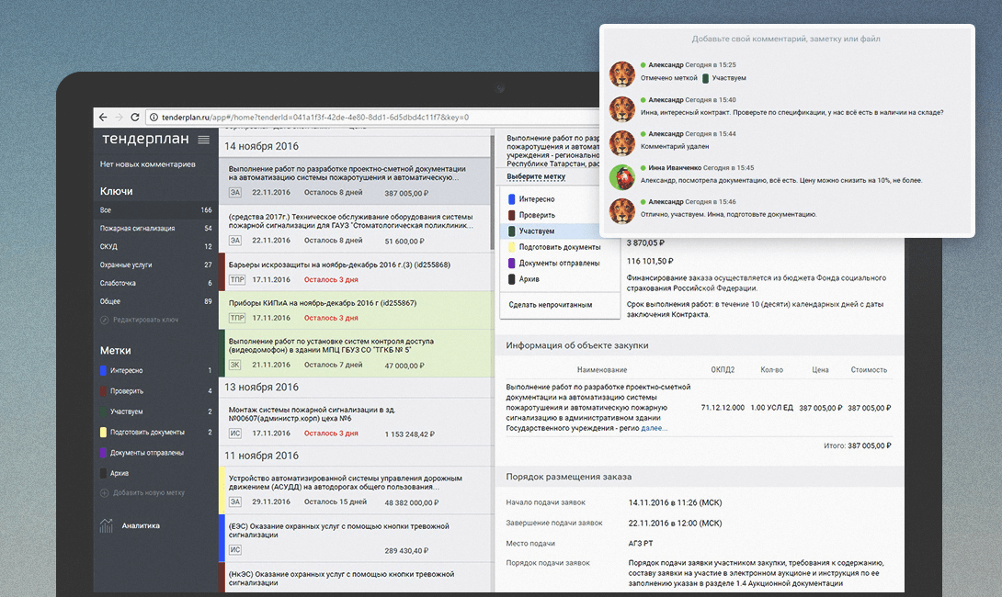Click the 'Стоимость' column header

869,370
